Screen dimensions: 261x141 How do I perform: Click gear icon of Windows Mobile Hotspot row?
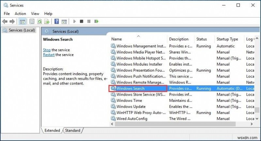pyautogui.click(x=113, y=58)
